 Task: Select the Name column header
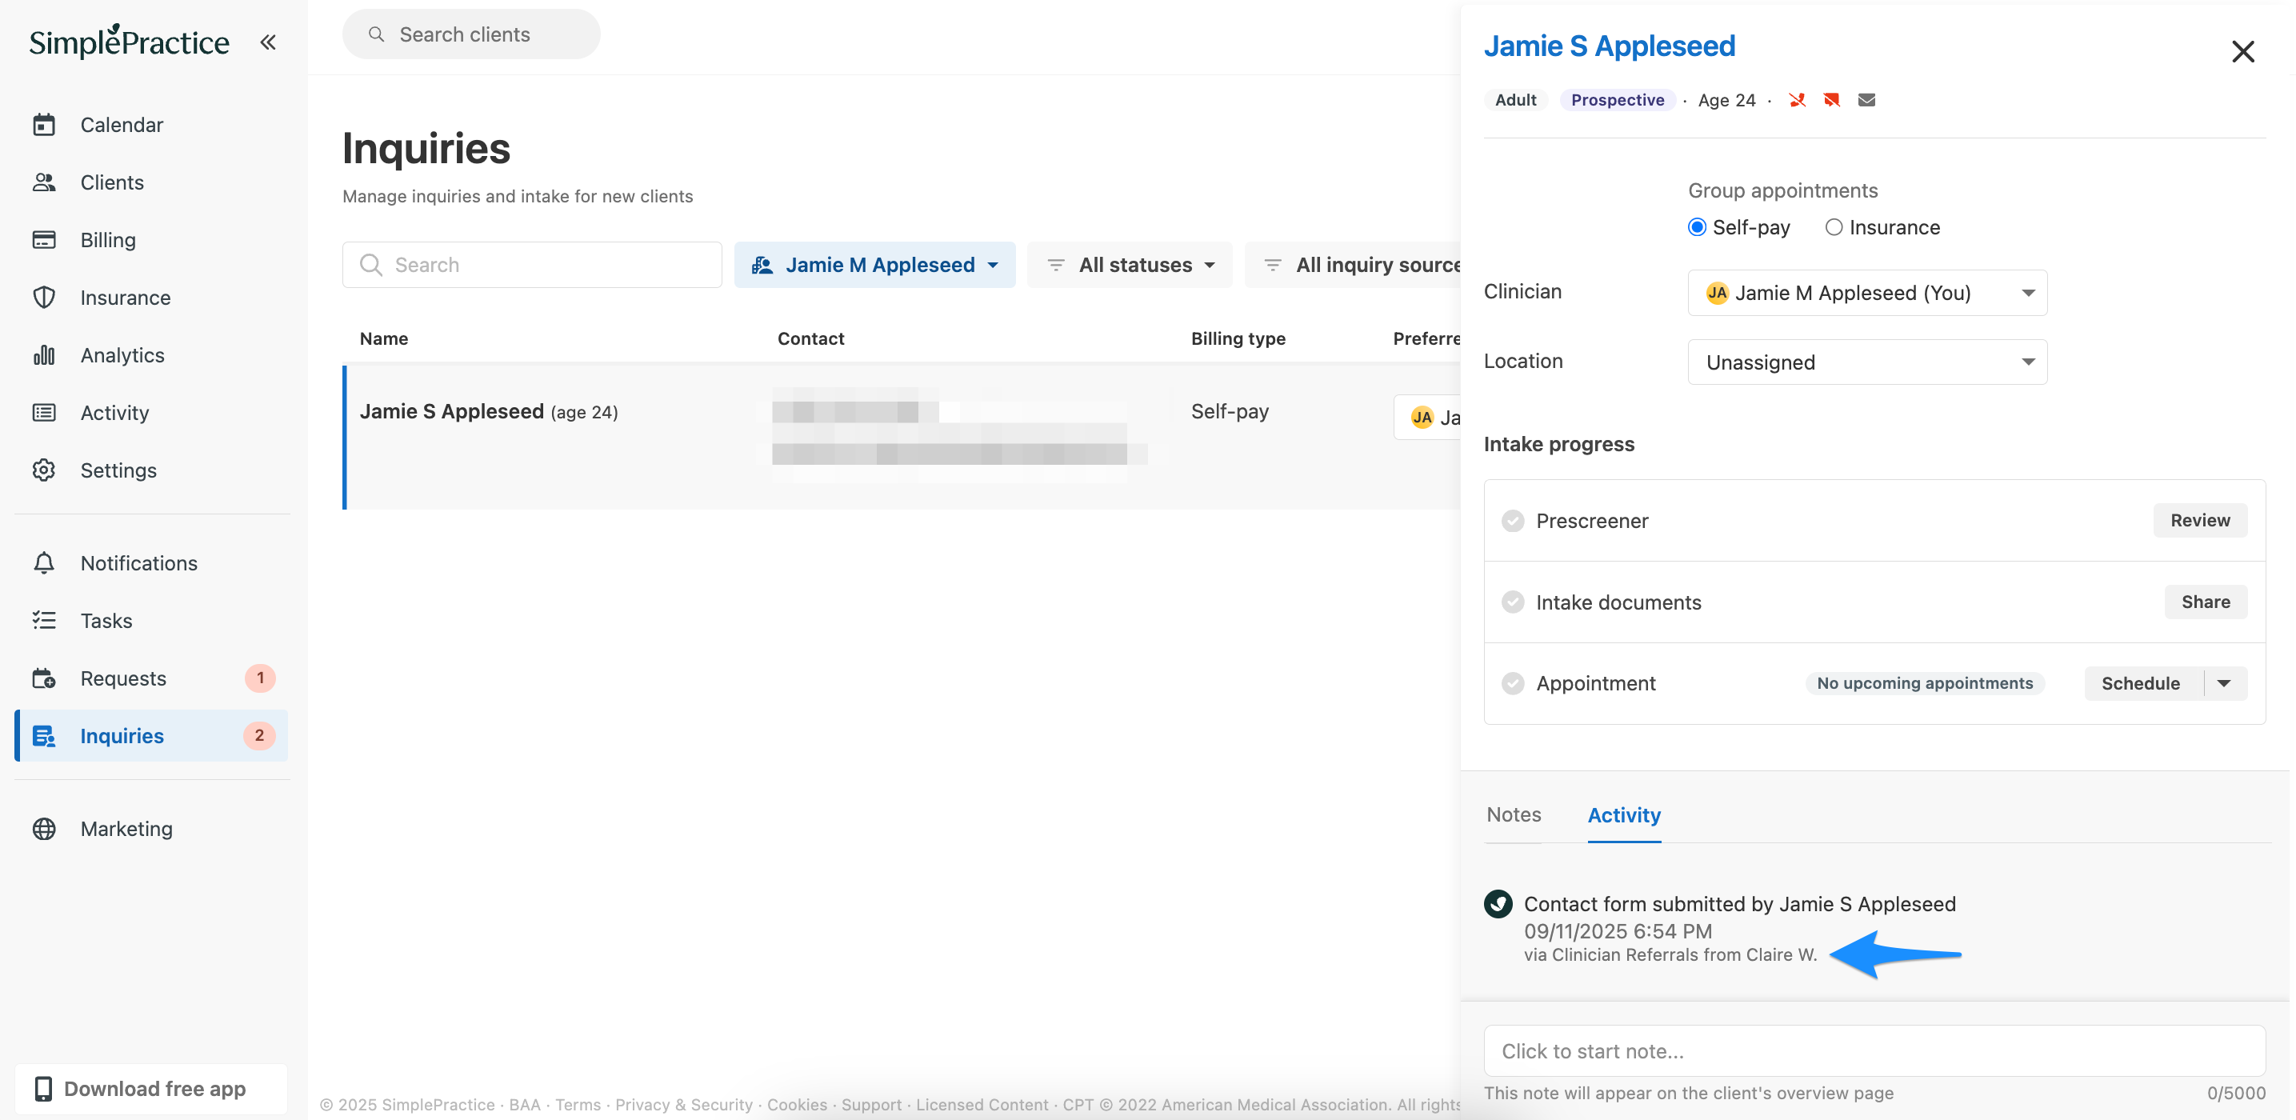(x=384, y=338)
